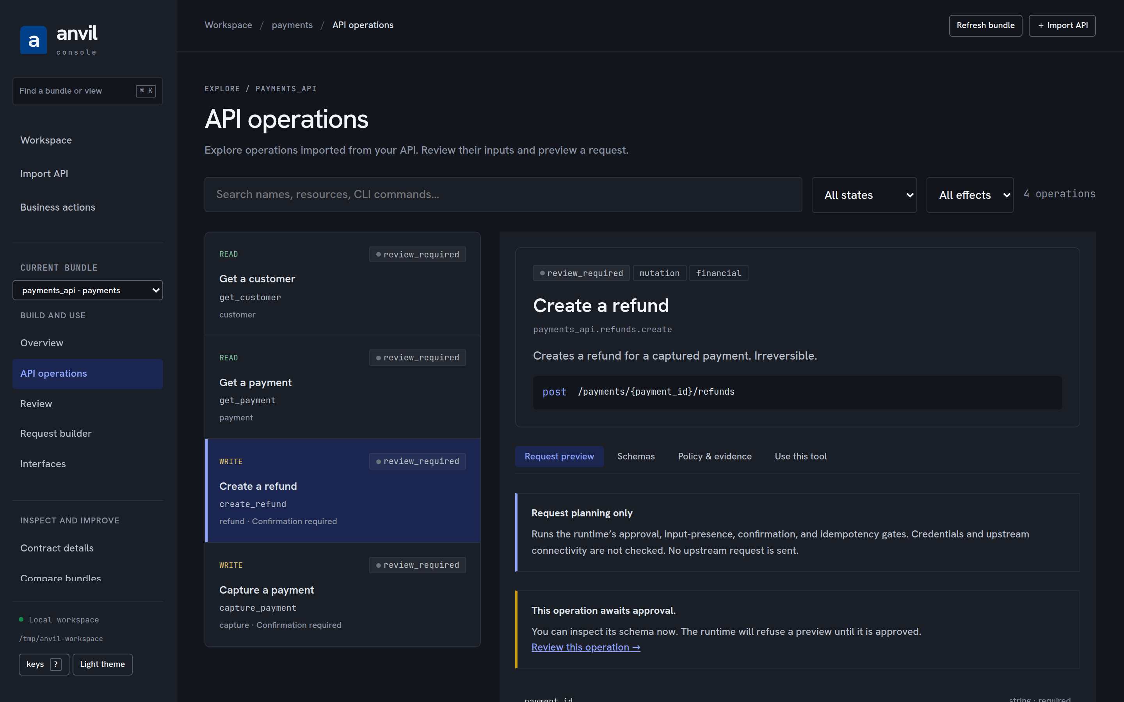Click EXPLORE / PAYMENTS_API heading label

point(261,89)
